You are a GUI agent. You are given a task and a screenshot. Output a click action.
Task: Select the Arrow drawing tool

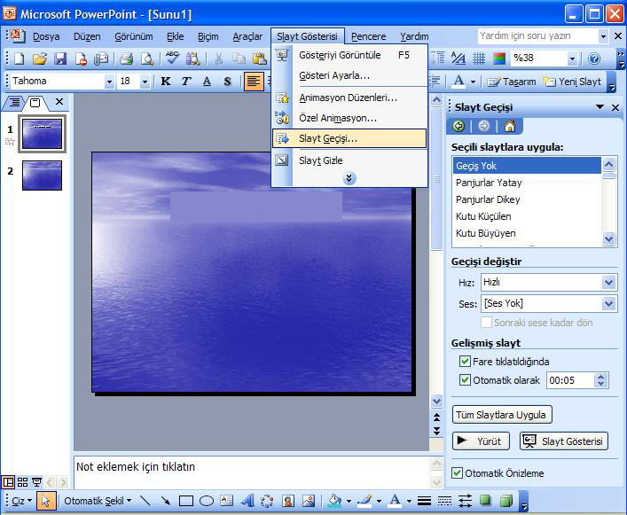click(x=165, y=501)
